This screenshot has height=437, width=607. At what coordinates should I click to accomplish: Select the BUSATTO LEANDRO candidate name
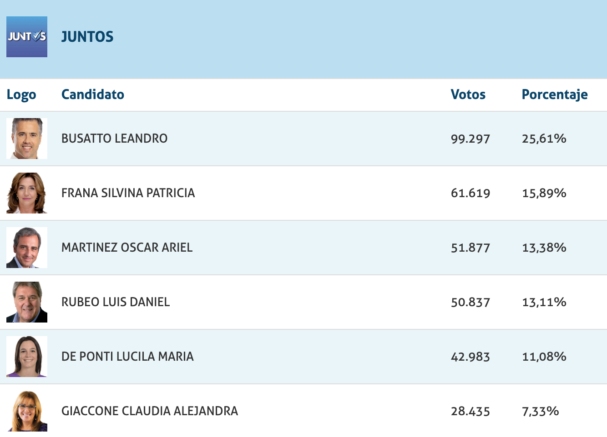point(115,139)
